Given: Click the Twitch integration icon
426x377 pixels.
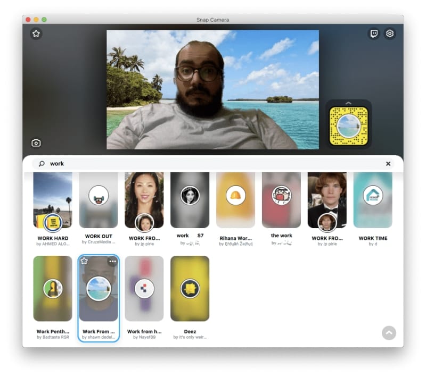Looking at the screenshot, I should tap(374, 33).
